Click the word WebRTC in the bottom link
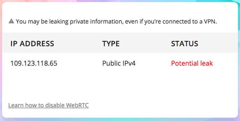This screenshot has width=240, height=121. [77, 105]
